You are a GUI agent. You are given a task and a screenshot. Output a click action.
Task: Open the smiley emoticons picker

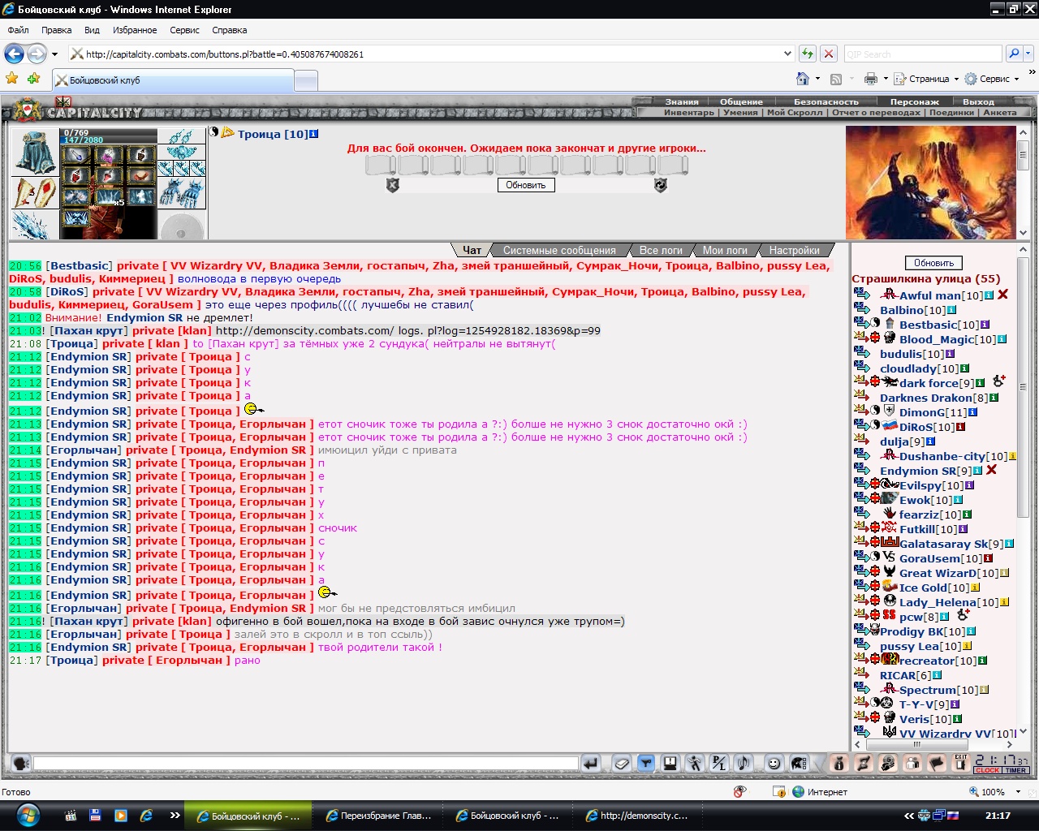pos(774,763)
